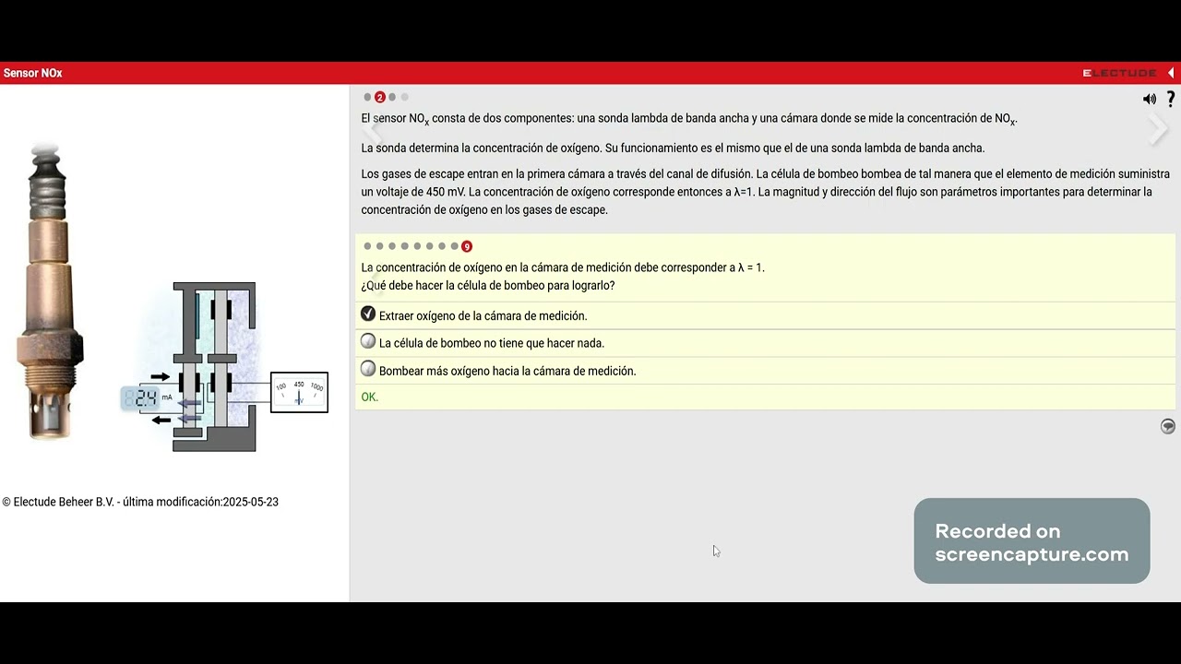Click the 450 mV voltmeter gauge
This screenshot has width=1181, height=664.
[x=299, y=392]
